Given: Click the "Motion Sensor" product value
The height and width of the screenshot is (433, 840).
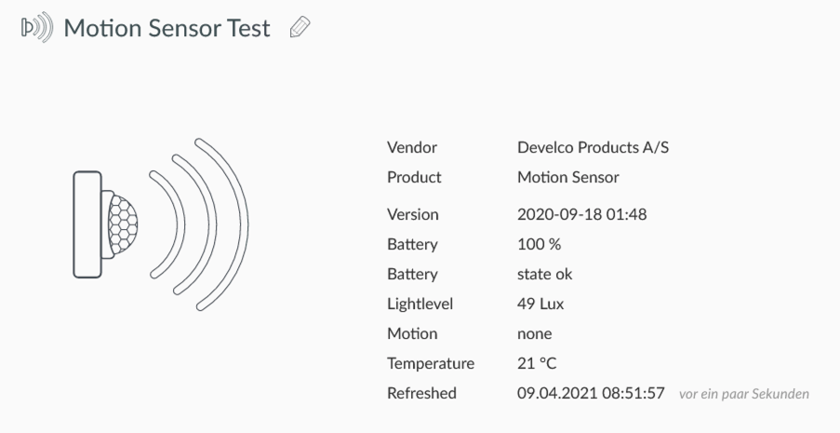Looking at the screenshot, I should [x=567, y=177].
